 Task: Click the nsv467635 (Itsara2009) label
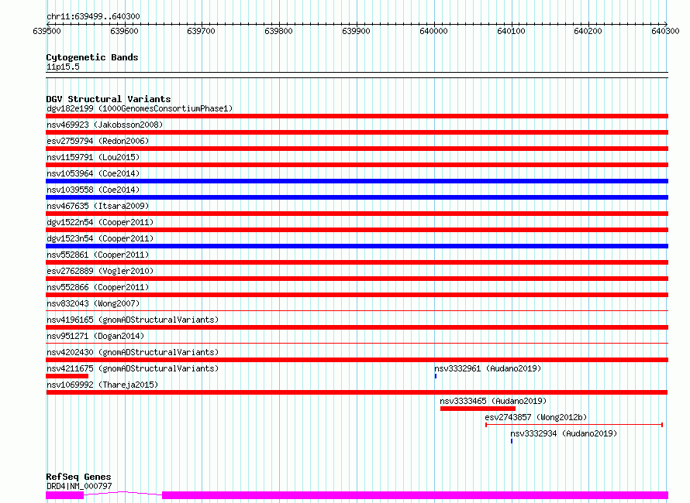[x=98, y=206]
